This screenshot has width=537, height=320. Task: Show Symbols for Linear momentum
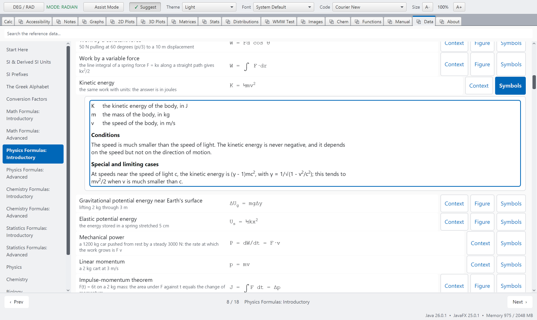pyautogui.click(x=511, y=265)
